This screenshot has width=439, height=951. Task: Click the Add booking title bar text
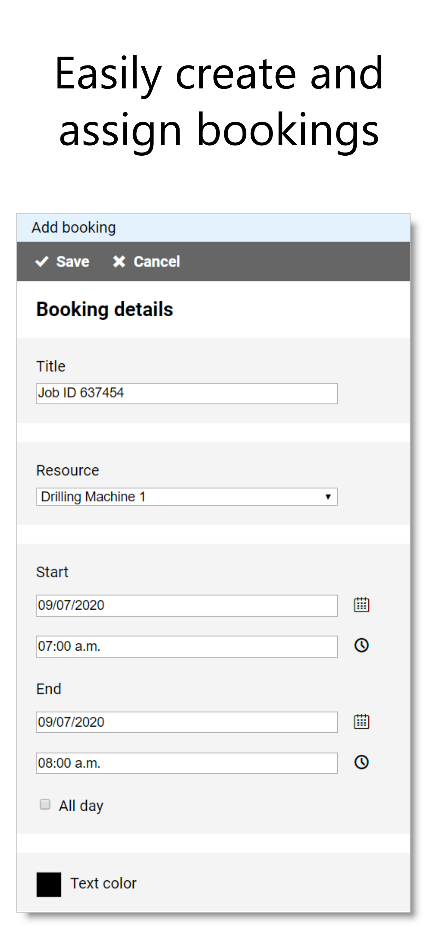pos(74,227)
